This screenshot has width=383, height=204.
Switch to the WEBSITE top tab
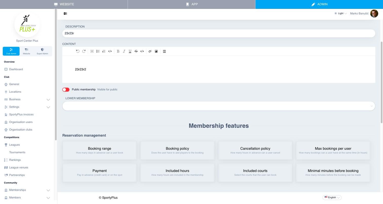tap(64, 4)
